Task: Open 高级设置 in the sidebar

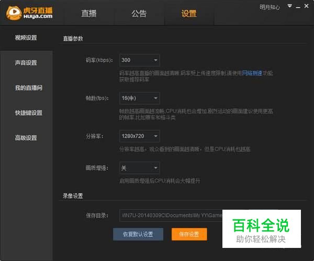Action: (x=26, y=138)
